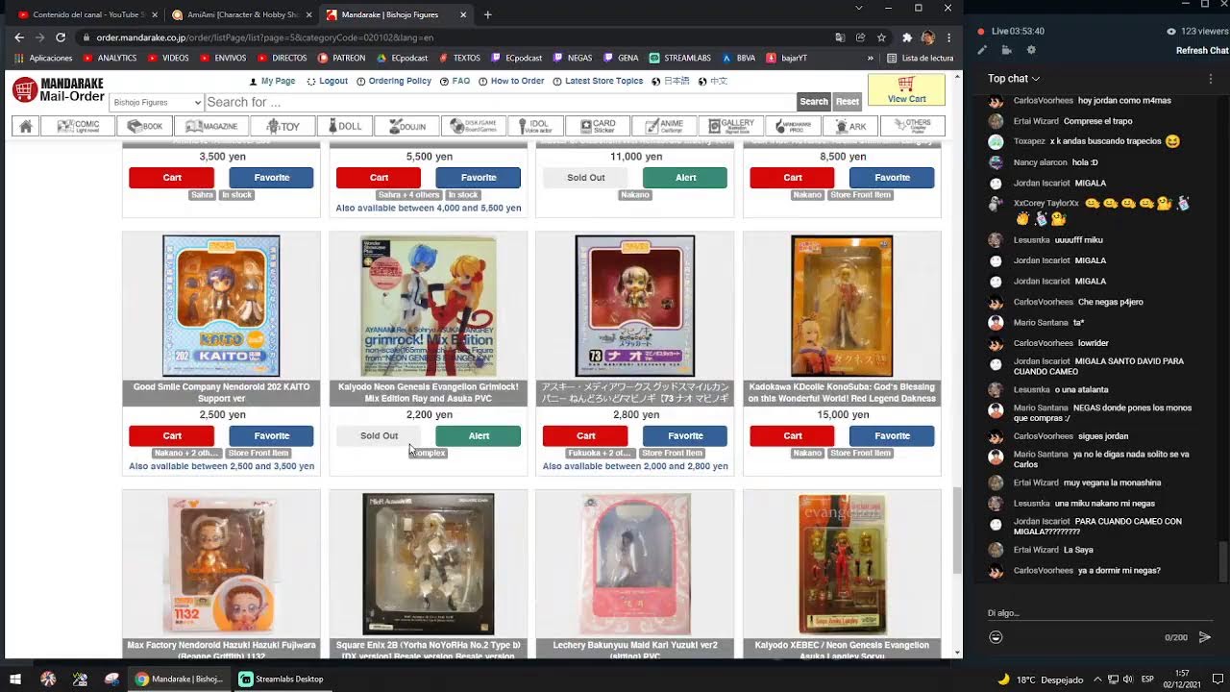Open the TOY category

click(x=283, y=126)
